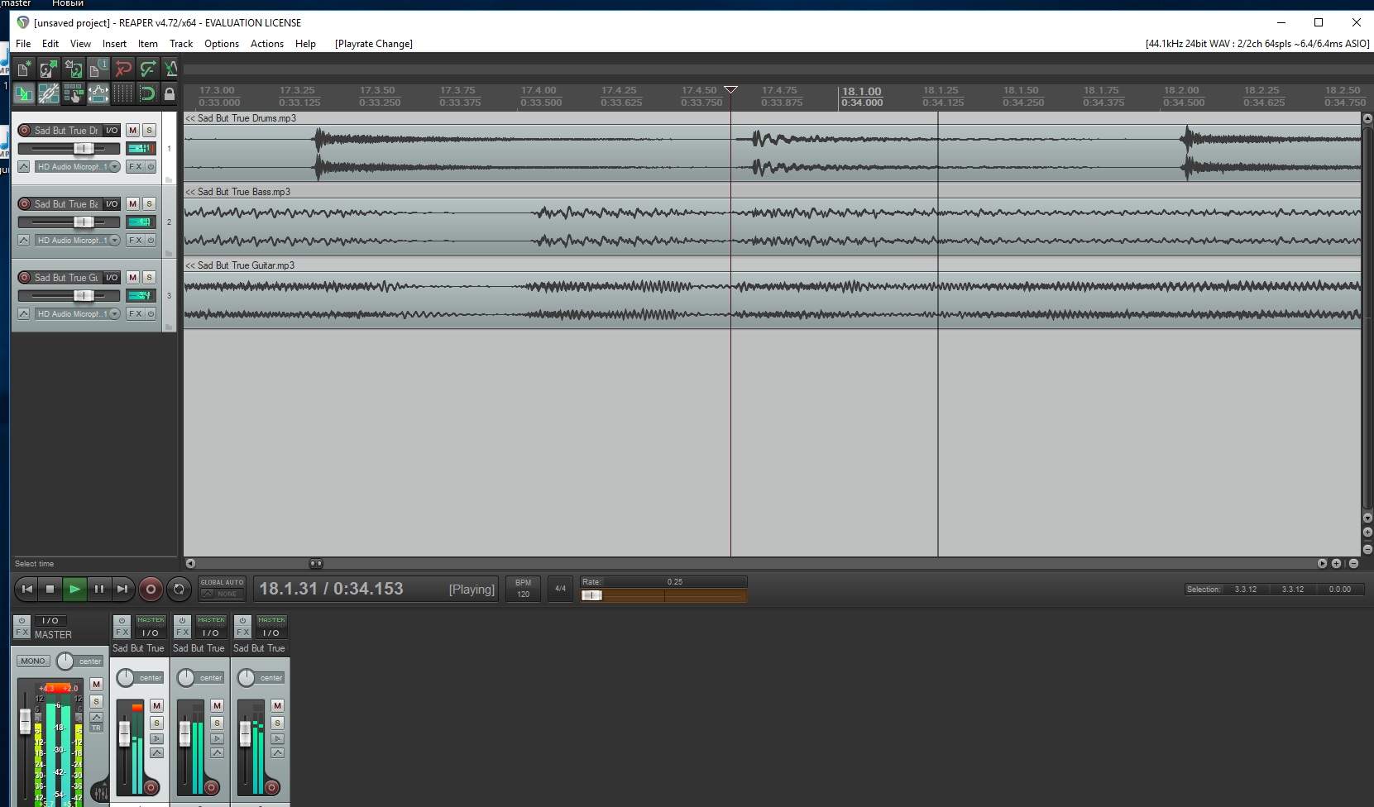This screenshot has width=1374, height=807.
Task: Stop playback in the transport bar
Action: coord(50,589)
